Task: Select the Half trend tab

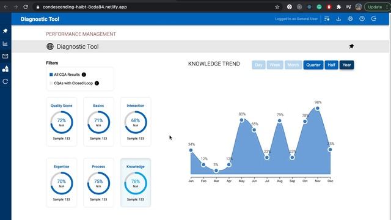Action: pos(331,65)
